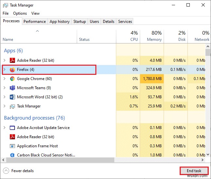The height and width of the screenshot is (179, 211).
Task: Click the Microsoft Teams app icon
Action: click(x=12, y=88)
